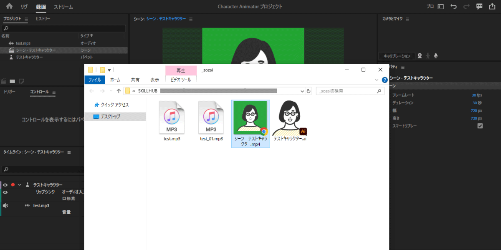Toggle microphone input icon
This screenshot has width=501, height=250.
pyautogui.click(x=436, y=56)
